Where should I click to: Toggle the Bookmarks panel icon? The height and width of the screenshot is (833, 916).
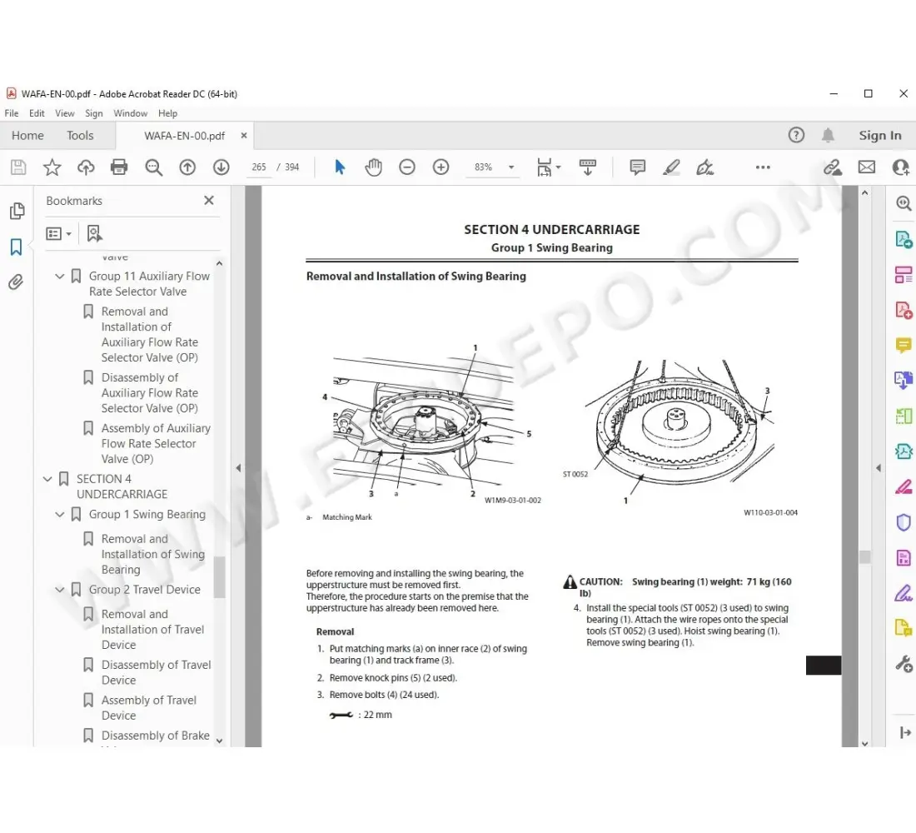[16, 247]
